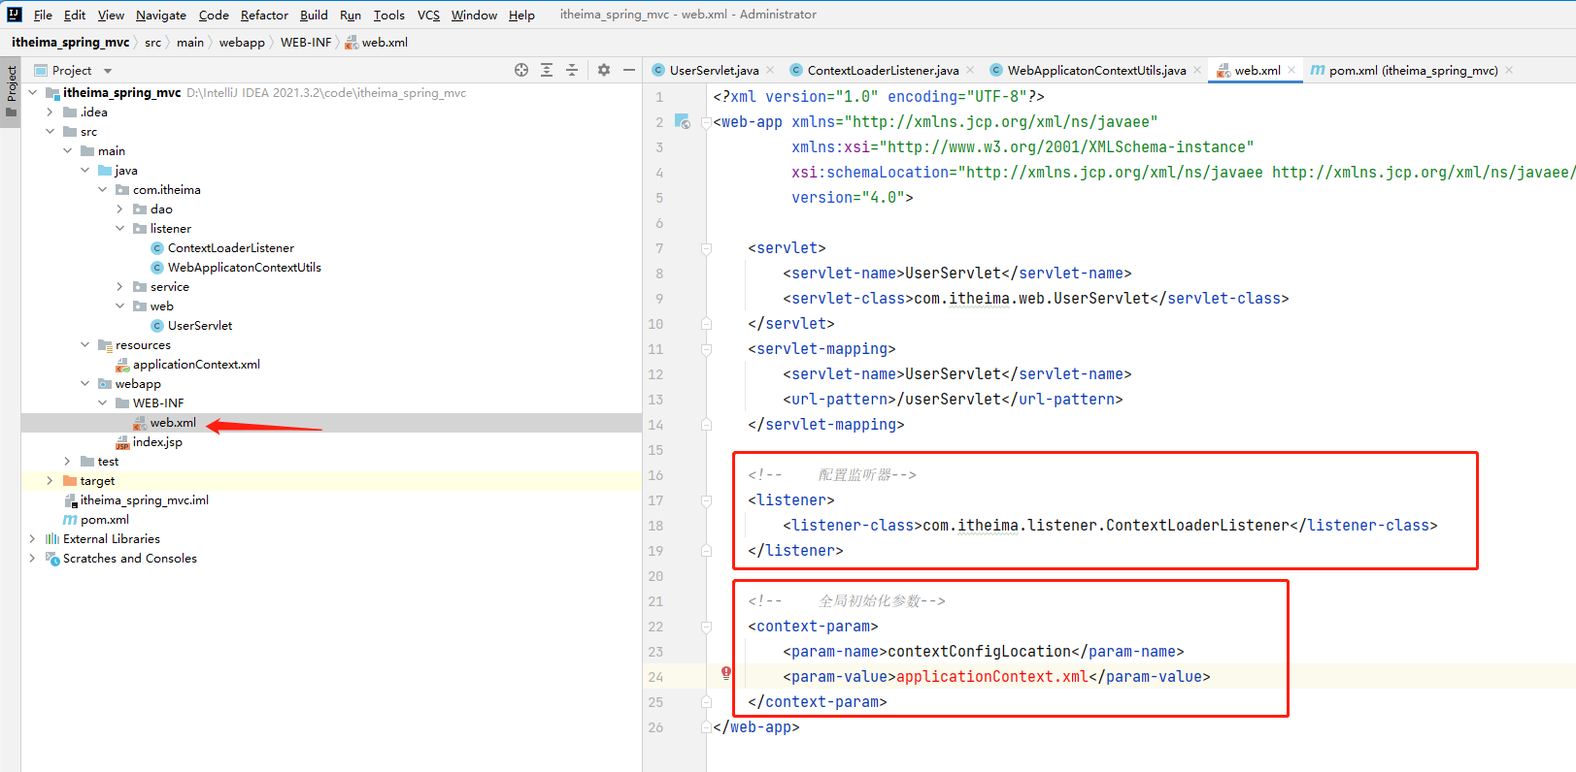Viewport: 1576px width, 772px height.
Task: Open the Navigate menu
Action: [161, 15]
